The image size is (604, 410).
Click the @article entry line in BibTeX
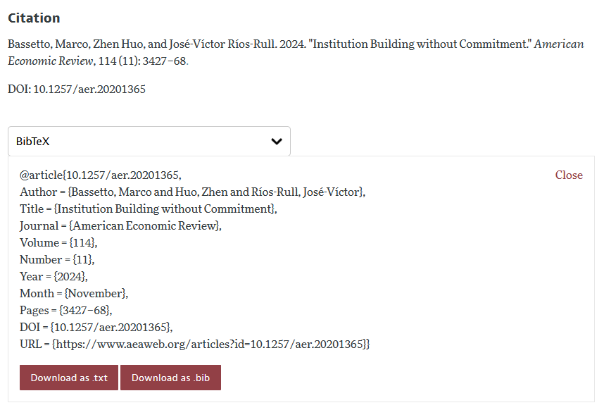tap(101, 175)
